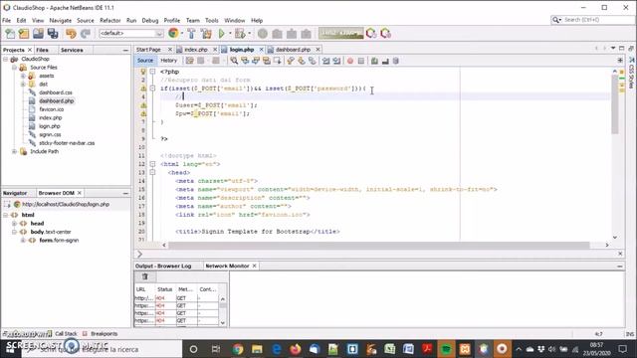Open the Debug menu
The width and height of the screenshot is (637, 358).
(150, 20)
